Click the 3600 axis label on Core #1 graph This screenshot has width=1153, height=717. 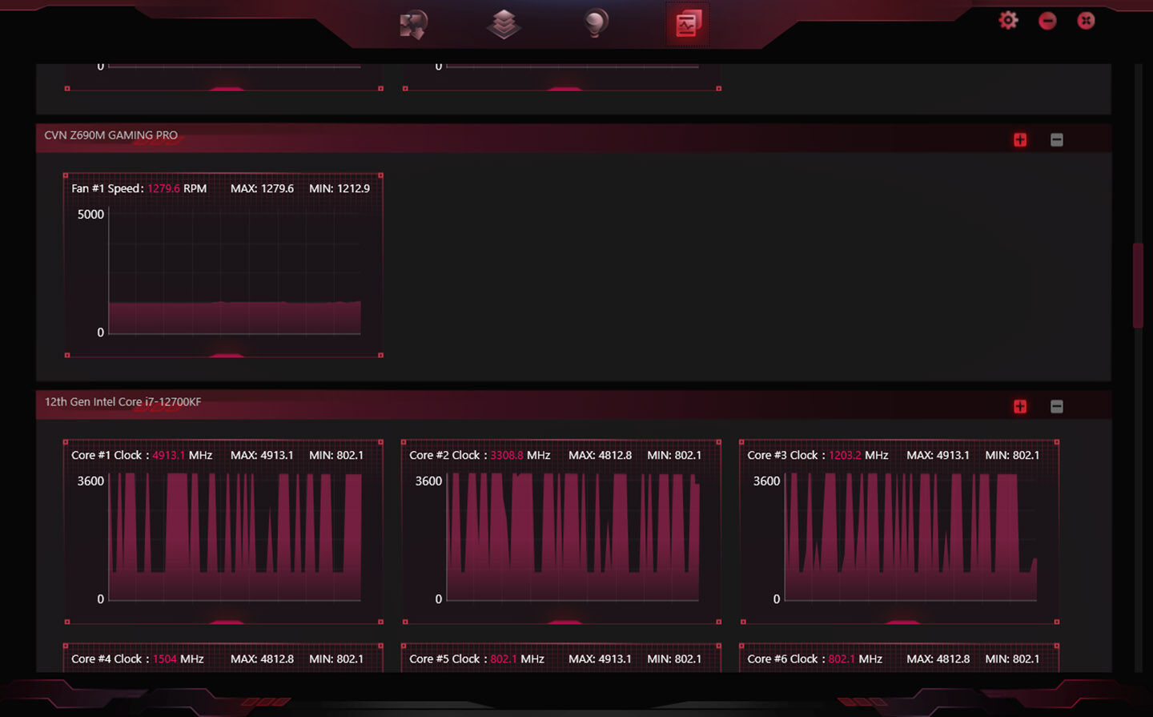point(90,481)
